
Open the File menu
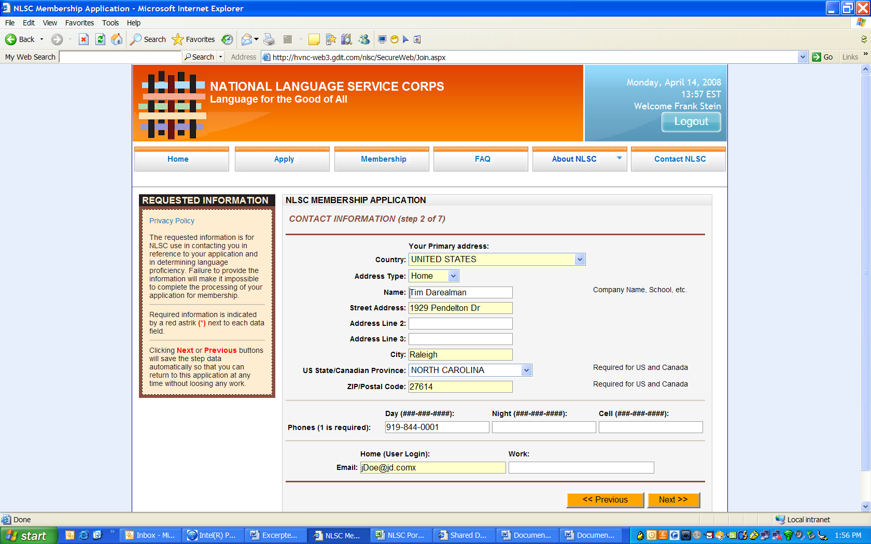(10, 23)
